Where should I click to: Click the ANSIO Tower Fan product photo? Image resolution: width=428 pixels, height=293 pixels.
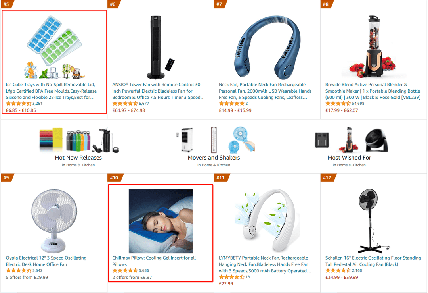tap(160, 47)
